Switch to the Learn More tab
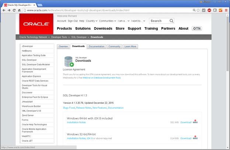This screenshot has height=150, width=230. 130,46
